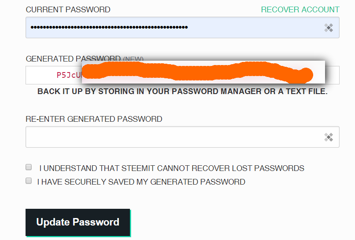The height and width of the screenshot is (240, 355).
Task: Click the 'Back it up by storing' notice text
Action: [x=182, y=91]
